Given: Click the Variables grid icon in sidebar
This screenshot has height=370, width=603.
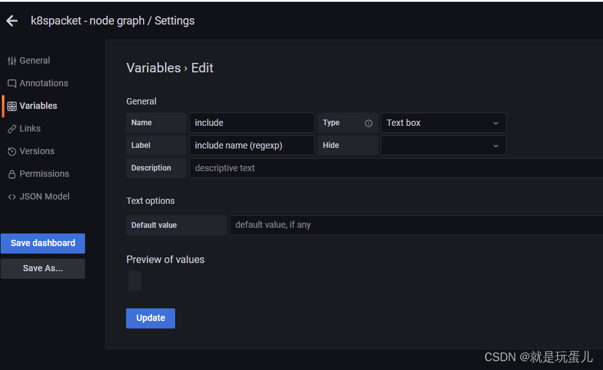Looking at the screenshot, I should coord(11,105).
